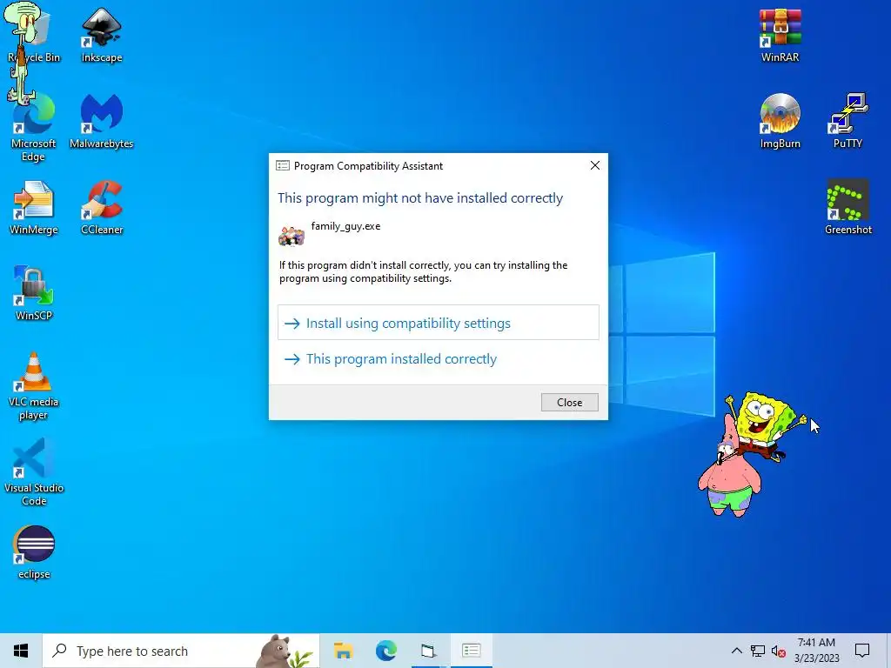The width and height of the screenshot is (891, 668).
Task: Select the Malwarebytes desktop shortcut
Action: point(102,121)
